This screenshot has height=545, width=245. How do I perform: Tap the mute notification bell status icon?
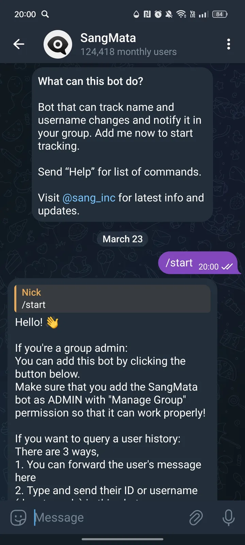pyautogui.click(x=168, y=14)
